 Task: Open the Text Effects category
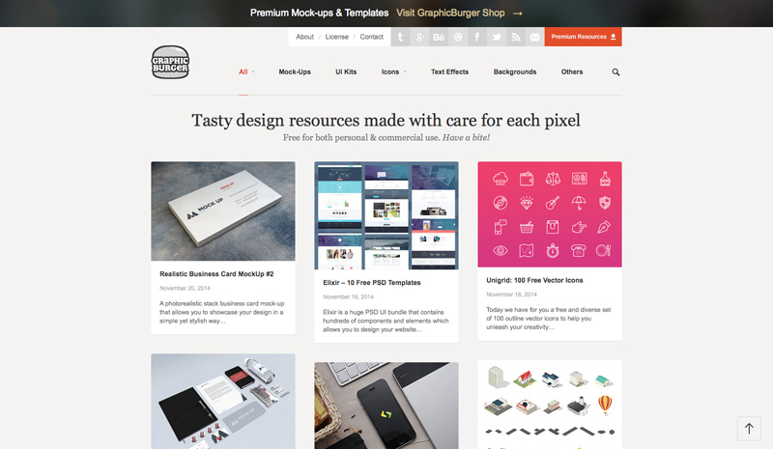pyautogui.click(x=449, y=72)
